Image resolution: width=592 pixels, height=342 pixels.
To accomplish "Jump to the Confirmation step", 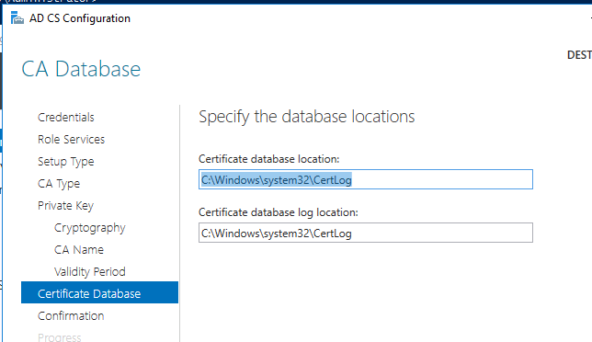I will pos(71,316).
